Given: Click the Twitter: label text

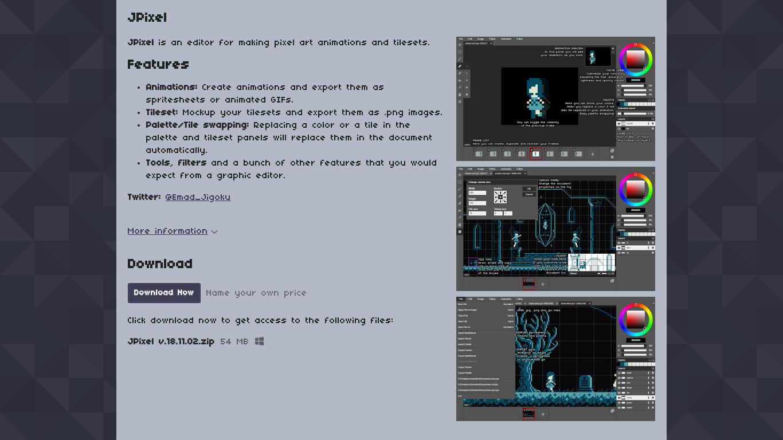Looking at the screenshot, I should point(144,198).
